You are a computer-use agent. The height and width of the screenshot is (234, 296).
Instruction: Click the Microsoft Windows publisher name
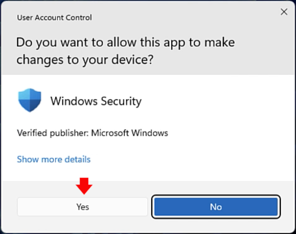tap(130, 133)
